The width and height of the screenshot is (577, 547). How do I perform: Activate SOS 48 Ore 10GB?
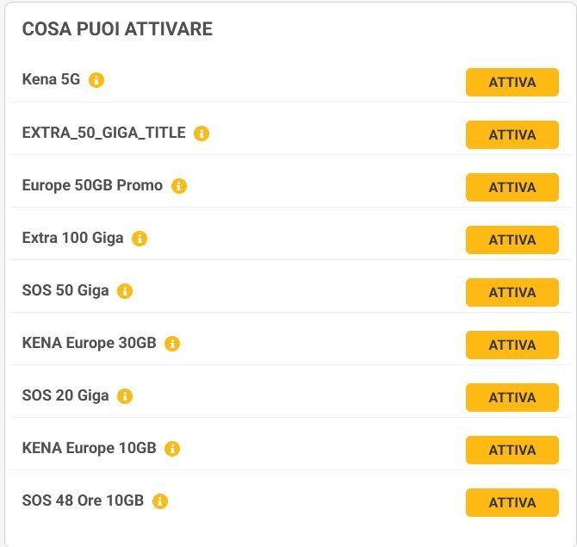pyautogui.click(x=512, y=503)
